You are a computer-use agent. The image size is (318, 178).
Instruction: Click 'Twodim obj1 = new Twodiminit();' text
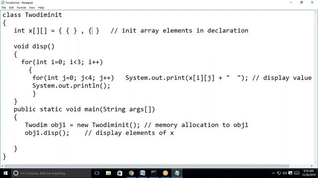pyautogui.click(x=82, y=125)
